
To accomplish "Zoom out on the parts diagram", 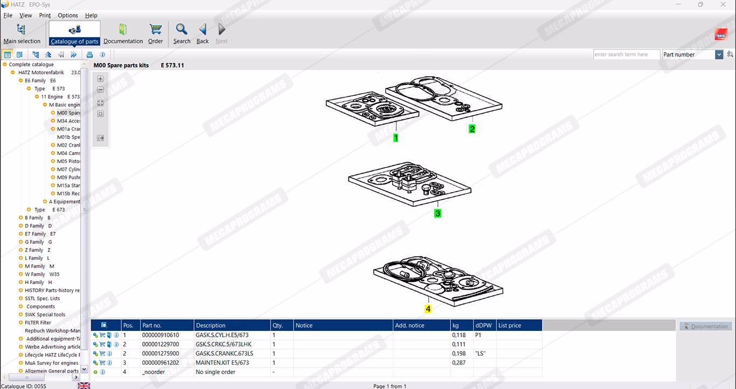I will [100, 90].
